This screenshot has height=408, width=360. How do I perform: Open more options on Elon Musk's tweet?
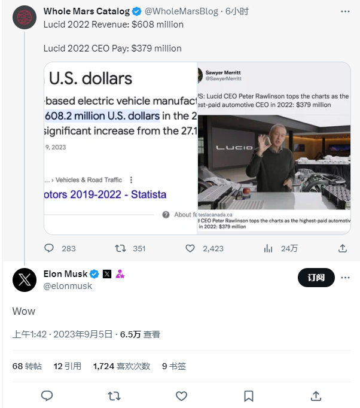345,278
